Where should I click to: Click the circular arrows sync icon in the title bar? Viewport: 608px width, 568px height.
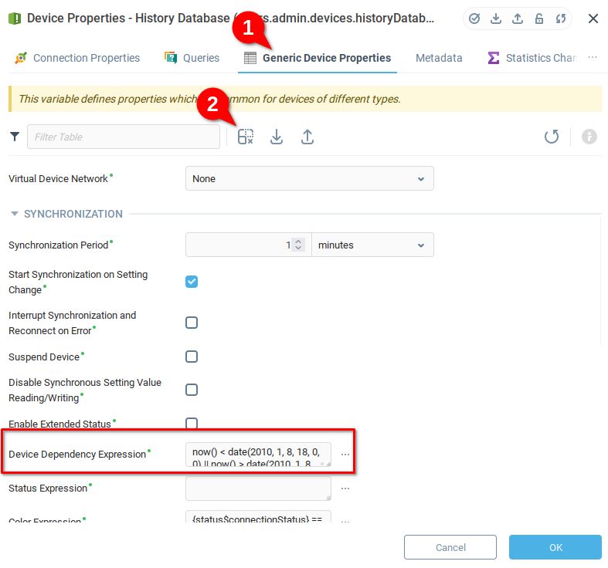559,19
